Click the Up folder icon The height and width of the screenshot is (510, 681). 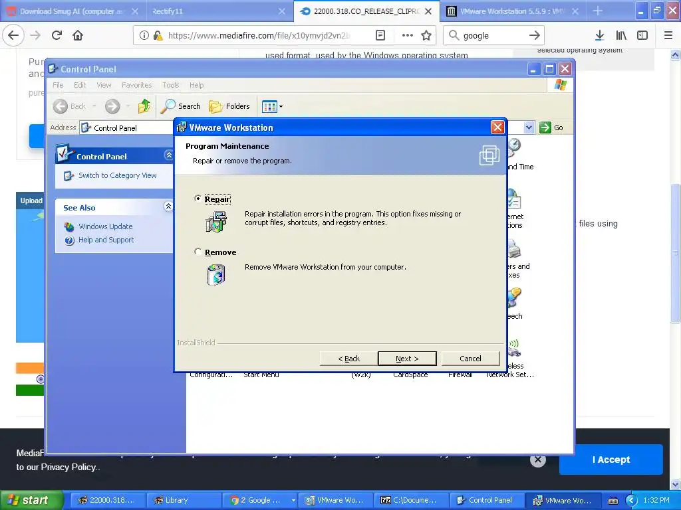coord(144,106)
